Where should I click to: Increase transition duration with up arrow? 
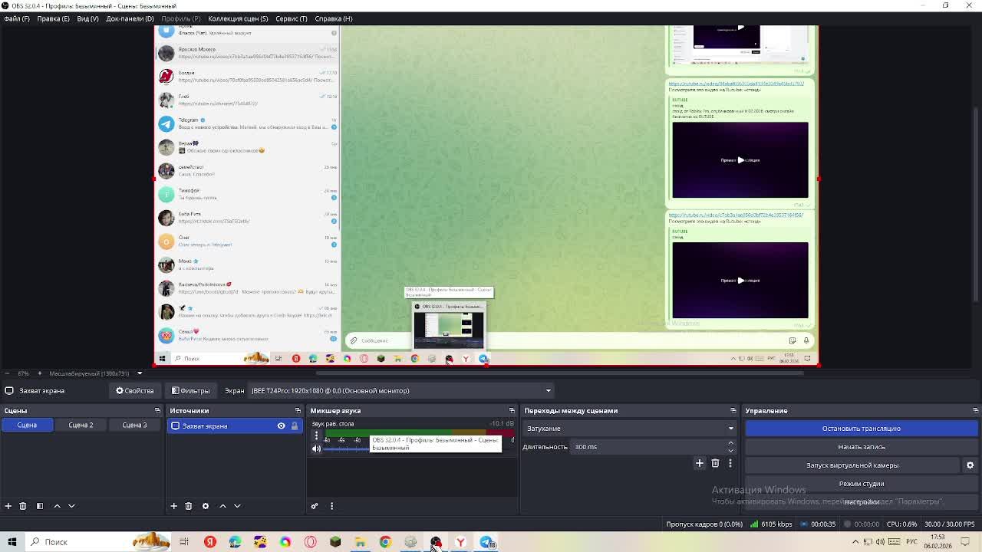pos(730,443)
